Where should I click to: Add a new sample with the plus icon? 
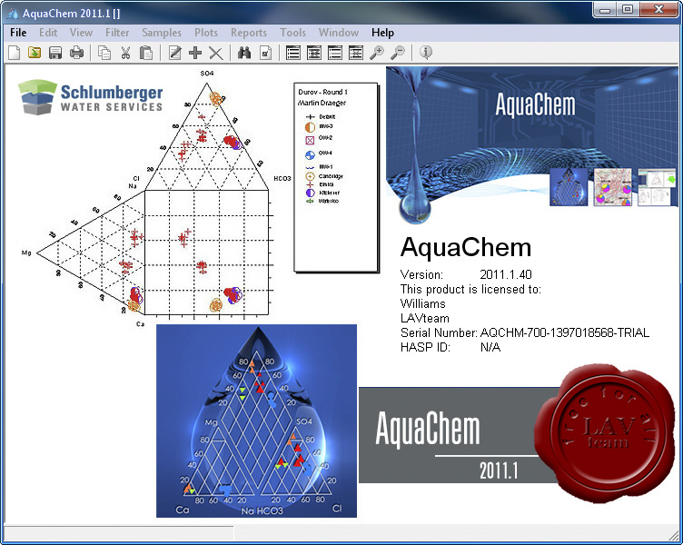click(x=195, y=53)
